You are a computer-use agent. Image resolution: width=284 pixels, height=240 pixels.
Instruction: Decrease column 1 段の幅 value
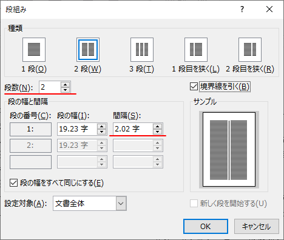click(101, 132)
